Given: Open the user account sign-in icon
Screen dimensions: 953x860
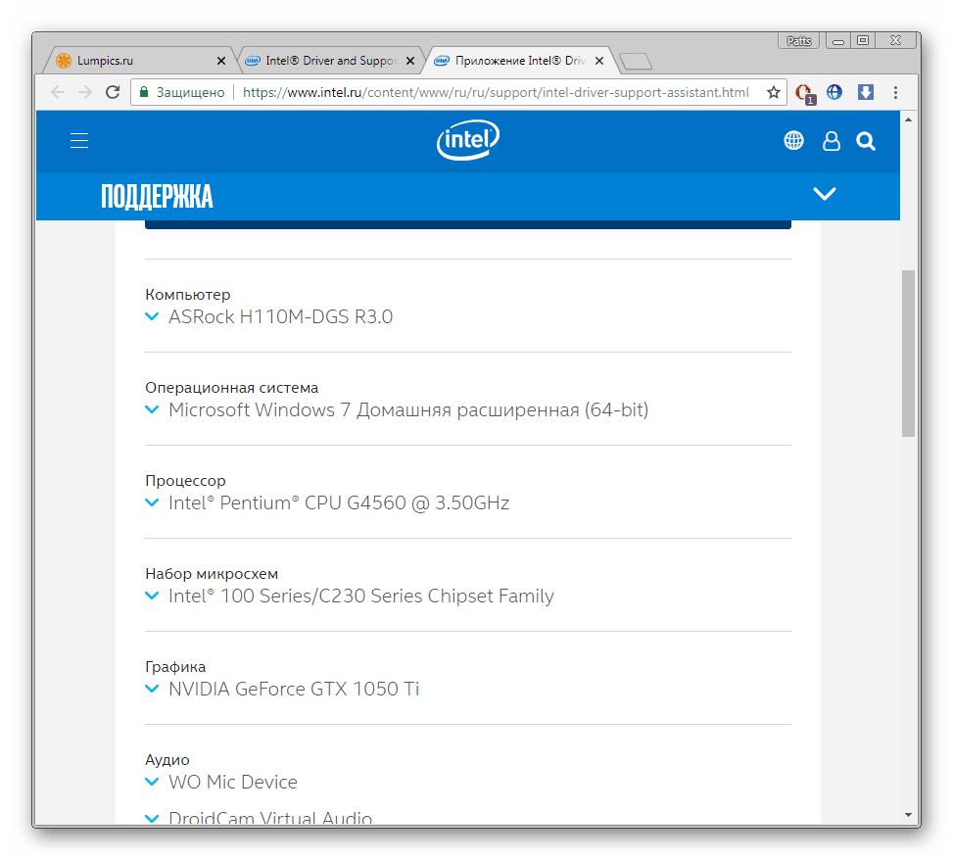Looking at the screenshot, I should point(831,141).
